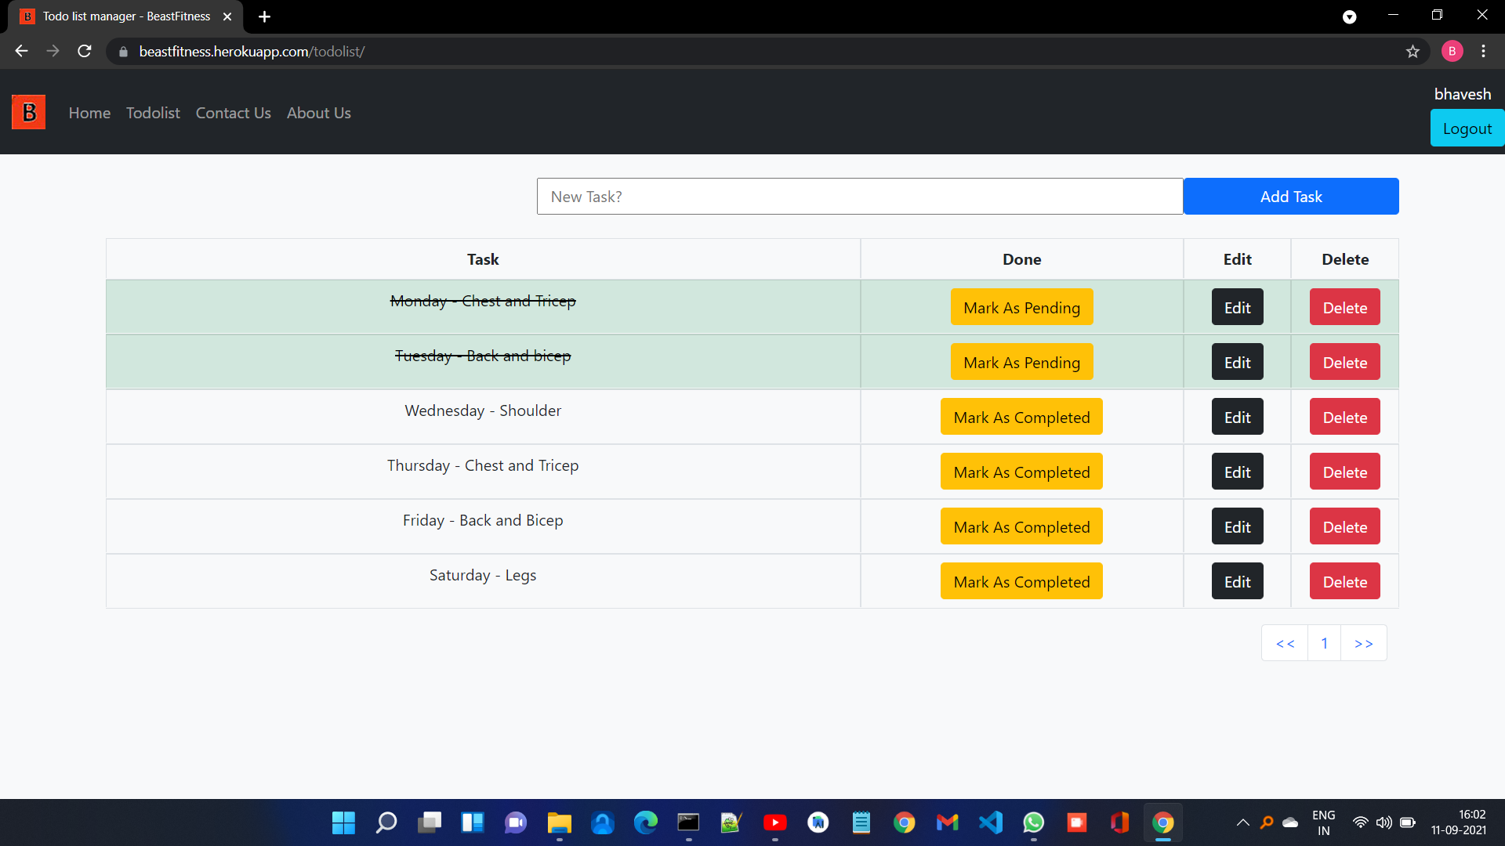The image size is (1505, 846).
Task: Click the Logout button
Action: pyautogui.click(x=1467, y=128)
